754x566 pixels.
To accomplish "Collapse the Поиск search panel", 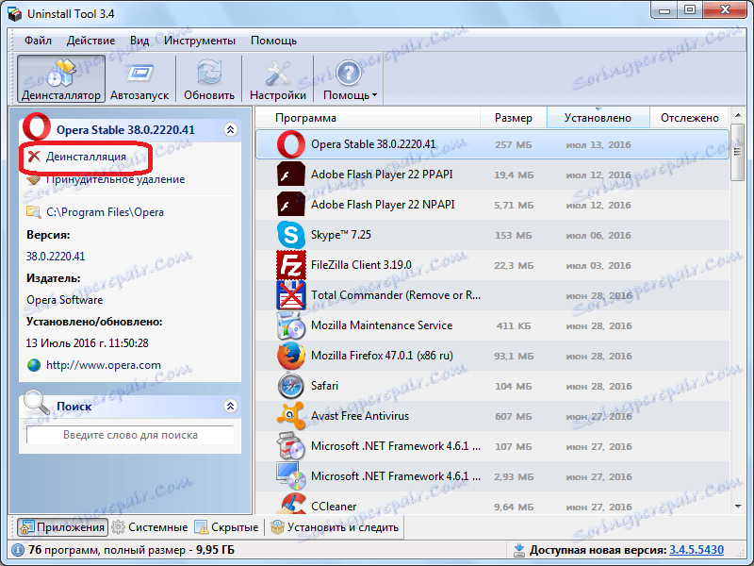I will (231, 407).
